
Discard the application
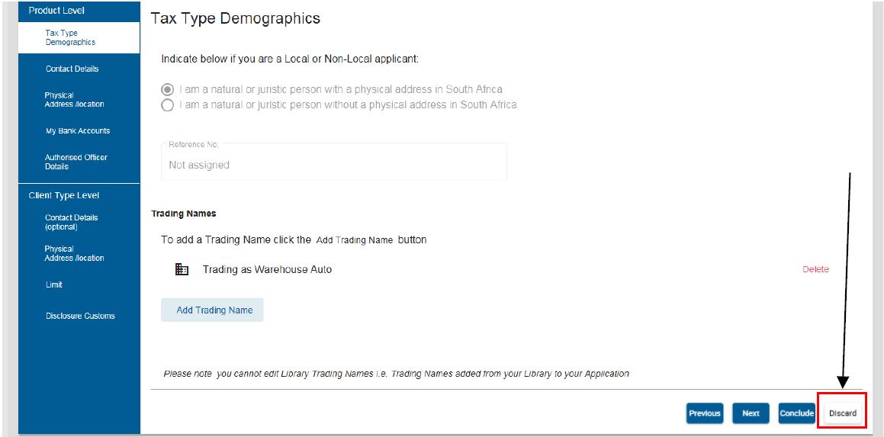(843, 413)
